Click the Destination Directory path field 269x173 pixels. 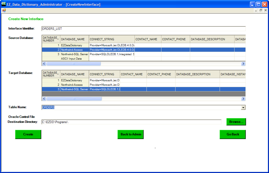pyautogui.click(x=131, y=122)
